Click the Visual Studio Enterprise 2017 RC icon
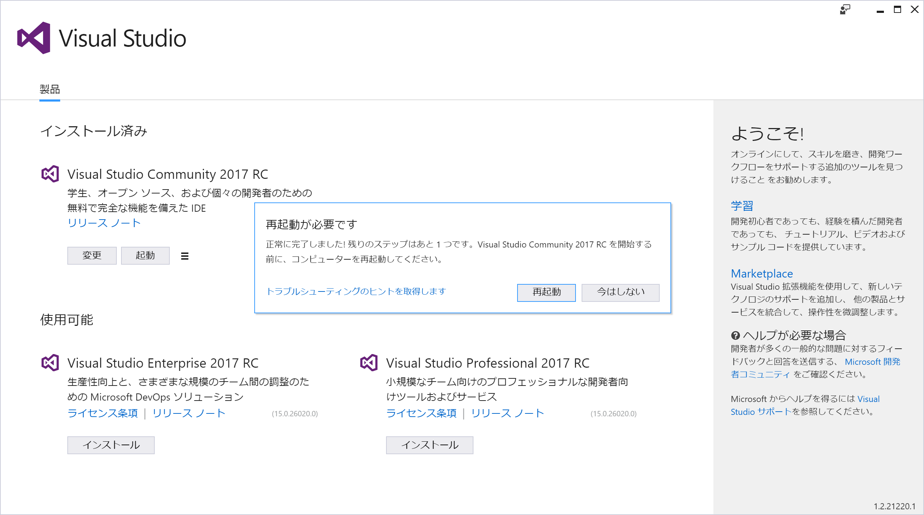The height and width of the screenshot is (515, 924). click(x=50, y=363)
